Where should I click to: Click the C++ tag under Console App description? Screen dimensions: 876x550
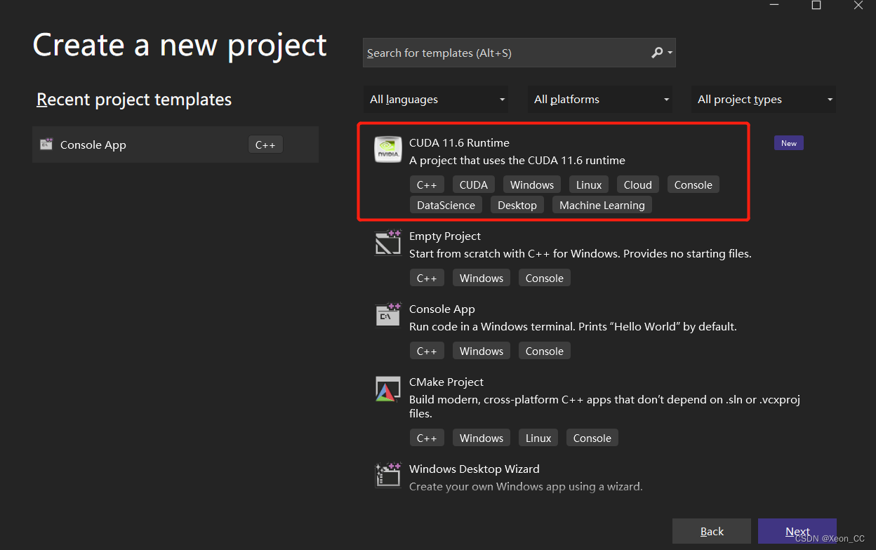pos(427,351)
